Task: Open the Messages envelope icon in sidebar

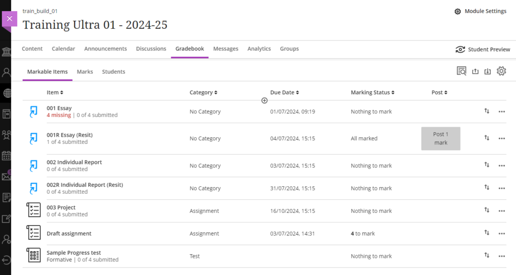Action: (6, 177)
